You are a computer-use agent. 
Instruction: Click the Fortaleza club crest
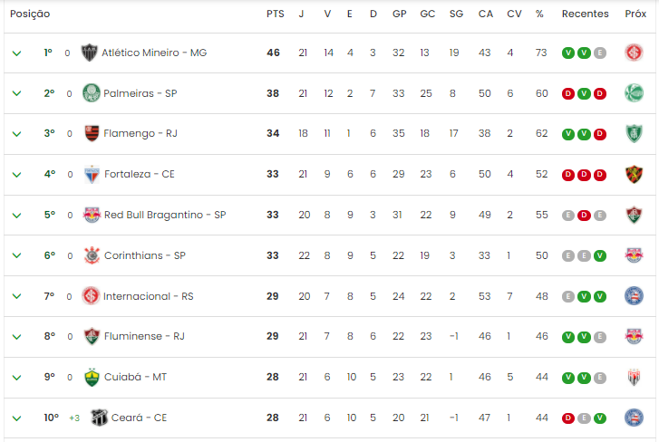(x=92, y=174)
